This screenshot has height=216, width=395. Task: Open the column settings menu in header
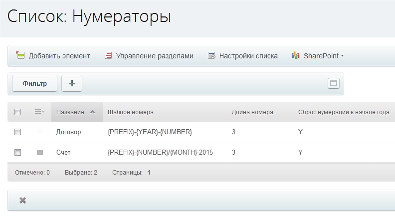point(39,112)
